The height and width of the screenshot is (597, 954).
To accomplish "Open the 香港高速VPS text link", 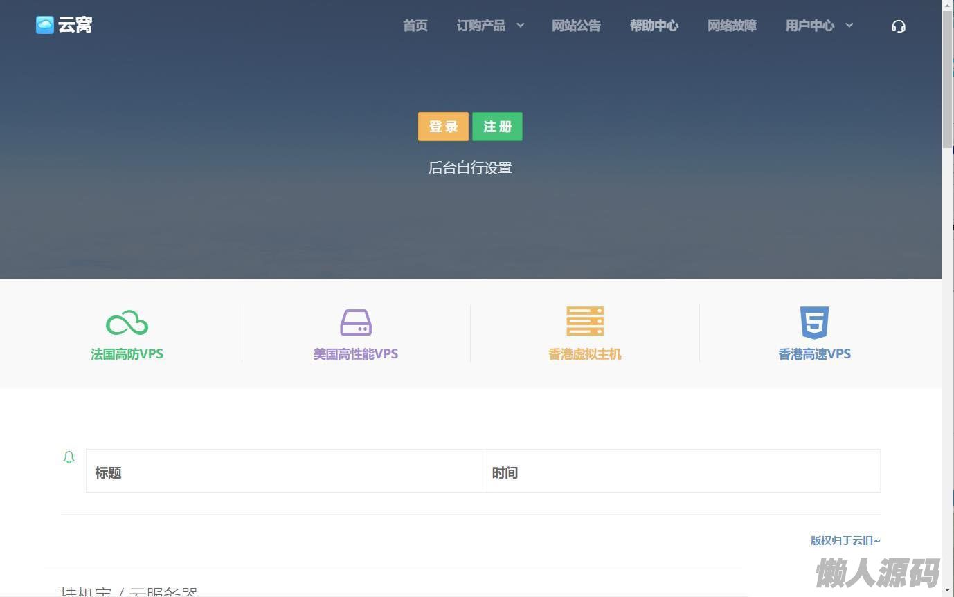I will coord(814,354).
